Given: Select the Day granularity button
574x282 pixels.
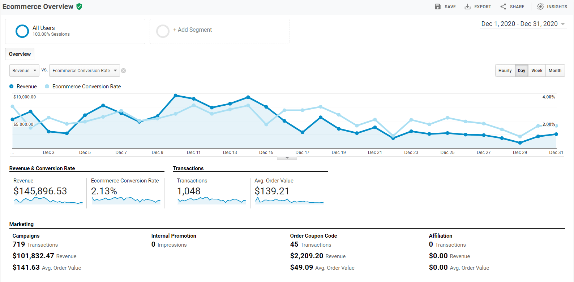Looking at the screenshot, I should coord(521,71).
